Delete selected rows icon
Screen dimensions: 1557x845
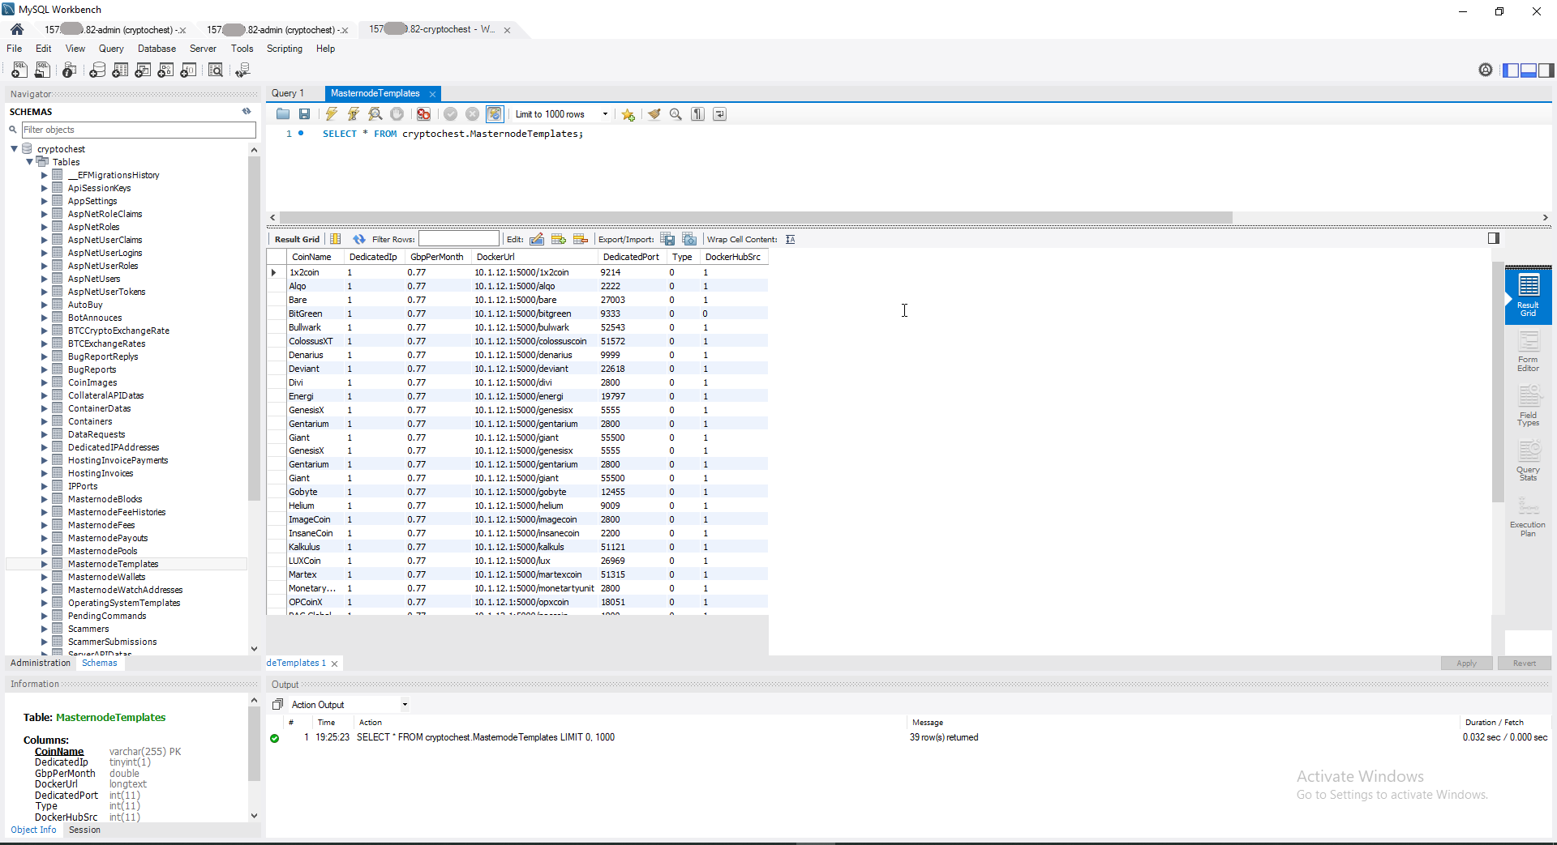click(x=581, y=239)
